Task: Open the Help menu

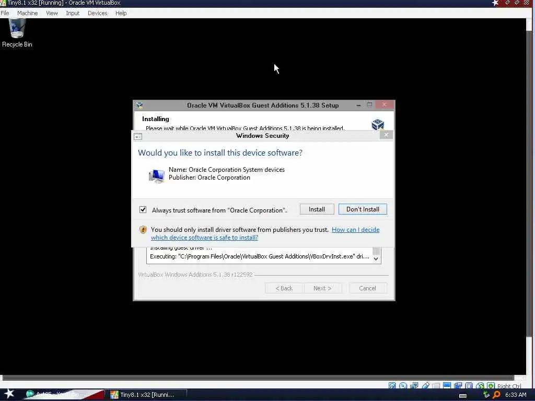Action: (x=121, y=13)
